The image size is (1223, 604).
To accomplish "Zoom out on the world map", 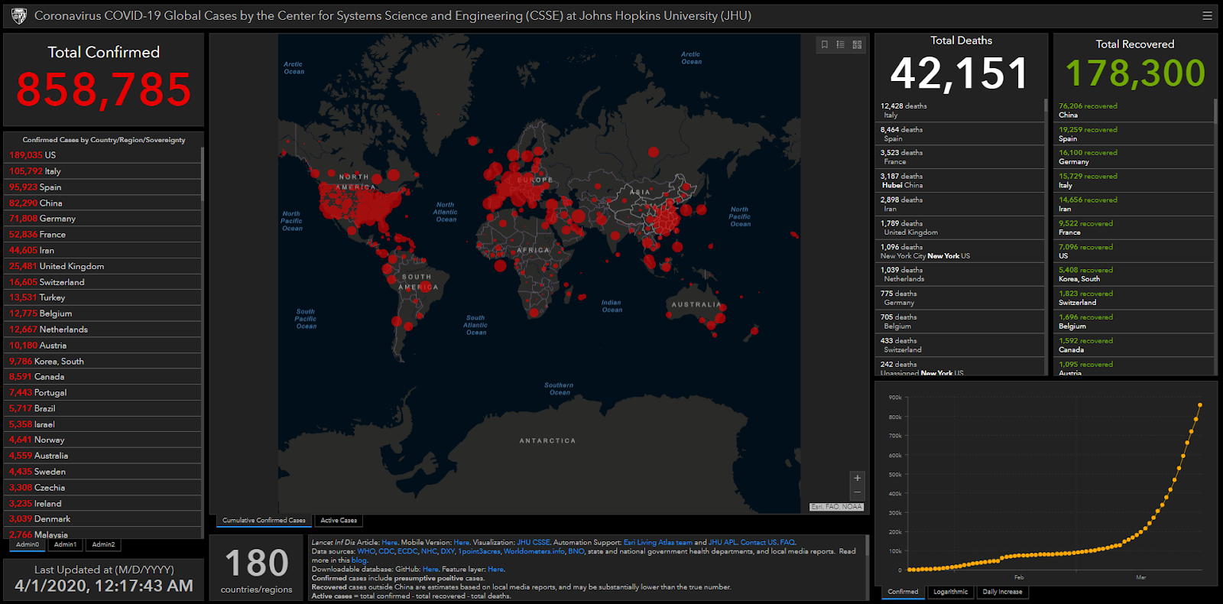I will click(857, 492).
